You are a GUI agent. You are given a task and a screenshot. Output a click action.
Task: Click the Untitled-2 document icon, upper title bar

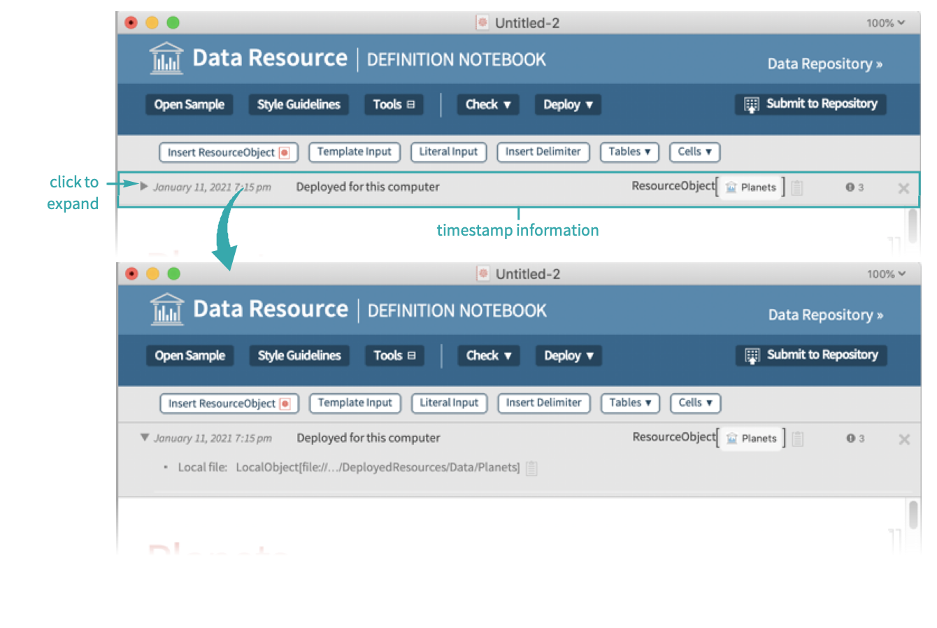[x=482, y=22]
